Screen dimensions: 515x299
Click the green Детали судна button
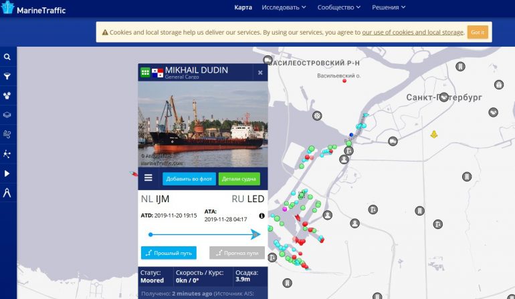click(x=239, y=179)
